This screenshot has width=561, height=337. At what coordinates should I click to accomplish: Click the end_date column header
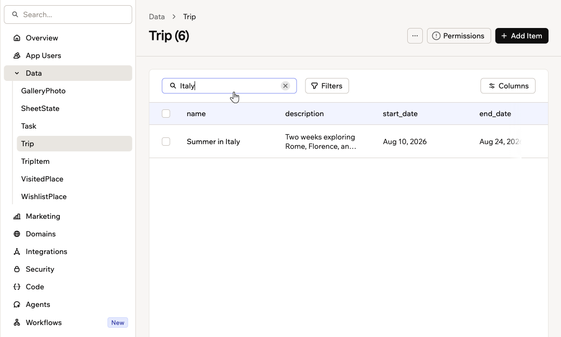point(495,114)
